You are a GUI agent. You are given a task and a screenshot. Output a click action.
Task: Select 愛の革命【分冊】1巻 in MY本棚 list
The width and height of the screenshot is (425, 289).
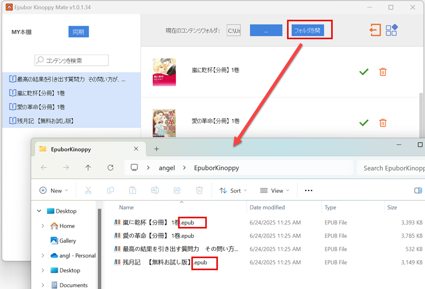[72, 107]
